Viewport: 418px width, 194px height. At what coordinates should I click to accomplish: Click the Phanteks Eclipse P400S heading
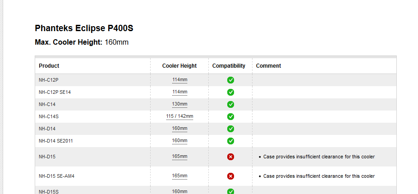84,28
